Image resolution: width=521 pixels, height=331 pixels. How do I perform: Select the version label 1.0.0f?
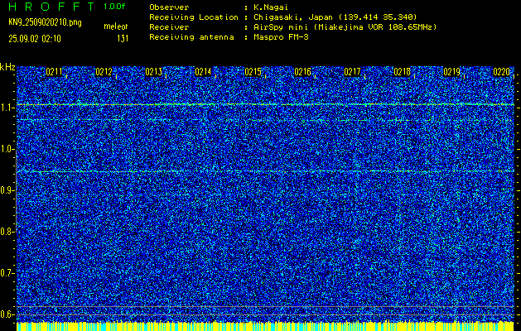[x=114, y=7]
